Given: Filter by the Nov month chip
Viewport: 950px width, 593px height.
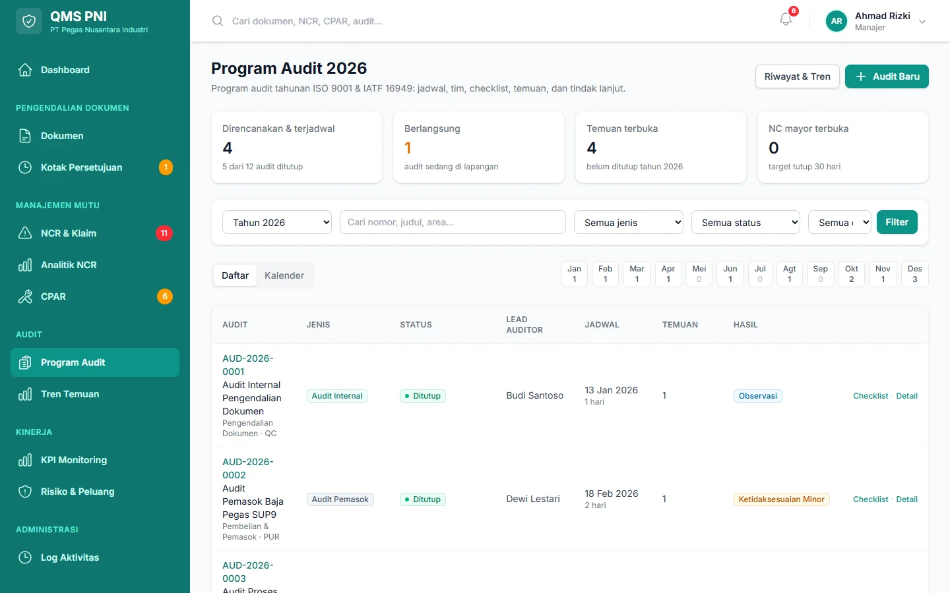Looking at the screenshot, I should point(883,274).
